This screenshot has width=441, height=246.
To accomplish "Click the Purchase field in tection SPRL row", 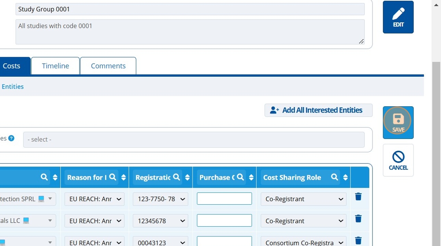I will pos(224,198).
